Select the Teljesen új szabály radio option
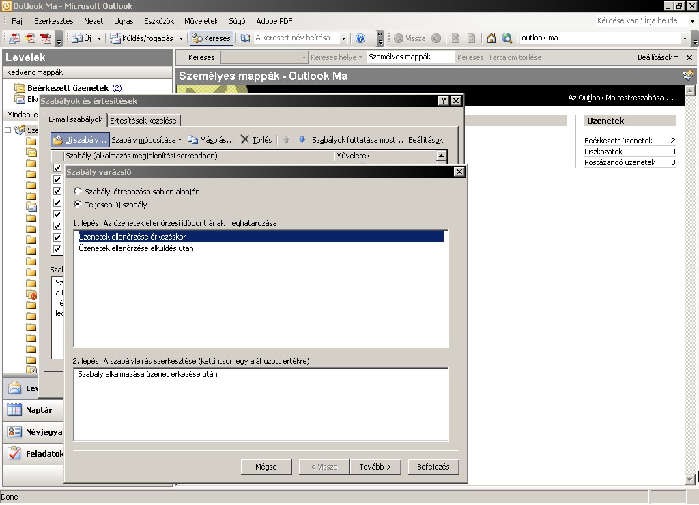Screen dimensions: 699x505 (x=77, y=204)
